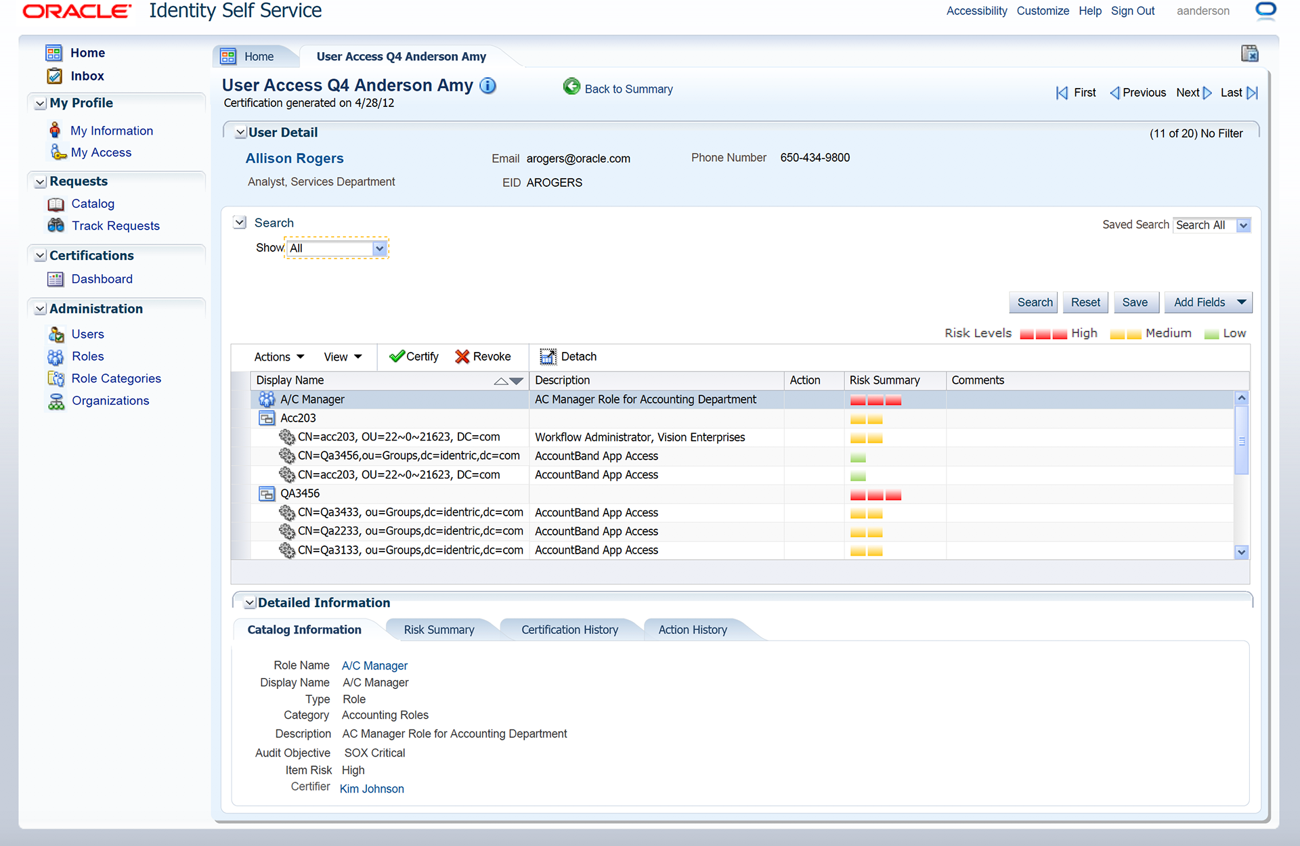Click the Sign Out link
The image size is (1300, 846).
point(1132,11)
